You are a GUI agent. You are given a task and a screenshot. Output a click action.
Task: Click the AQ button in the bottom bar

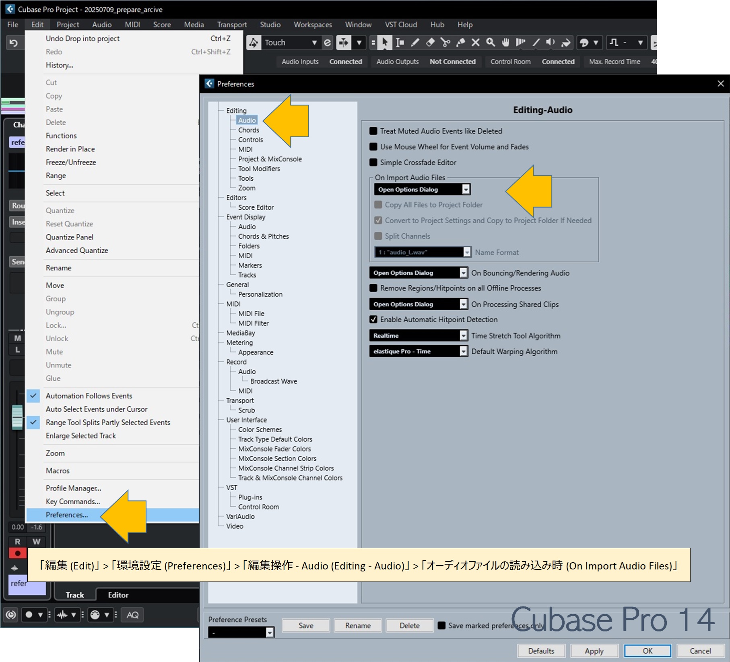[x=132, y=615]
